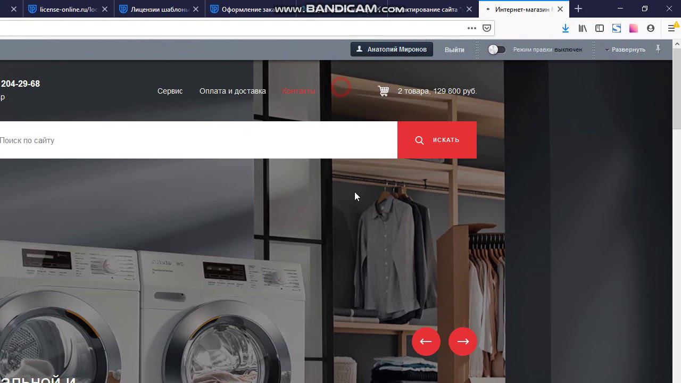681x383 pixels.
Task: Go to next banner slide arrow
Action: tap(463, 342)
